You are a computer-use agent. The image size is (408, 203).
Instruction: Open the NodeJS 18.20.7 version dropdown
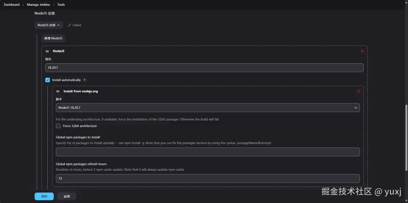coord(208,108)
